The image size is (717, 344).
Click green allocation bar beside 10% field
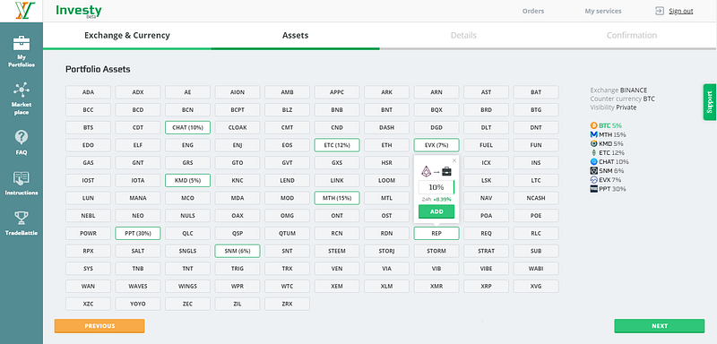pos(454,187)
